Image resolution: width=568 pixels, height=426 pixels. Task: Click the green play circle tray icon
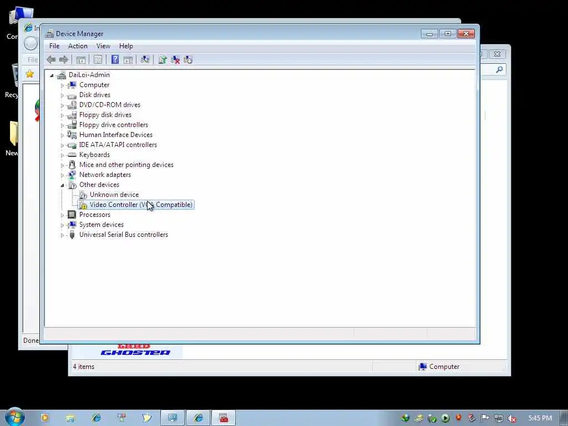445,418
